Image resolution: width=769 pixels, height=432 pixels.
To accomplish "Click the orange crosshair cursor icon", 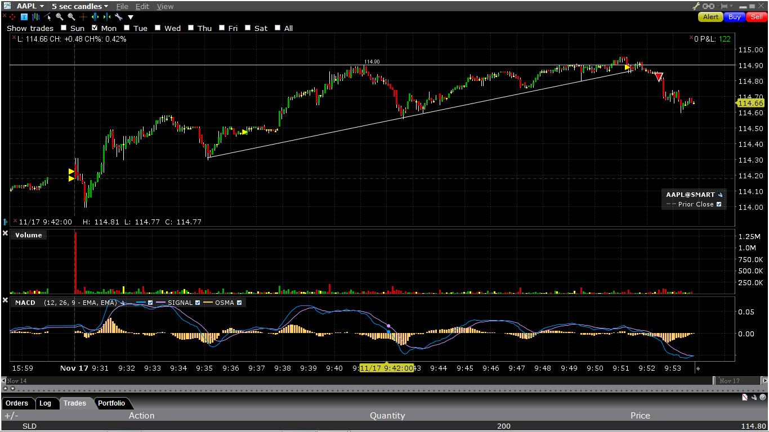I will point(83,17).
